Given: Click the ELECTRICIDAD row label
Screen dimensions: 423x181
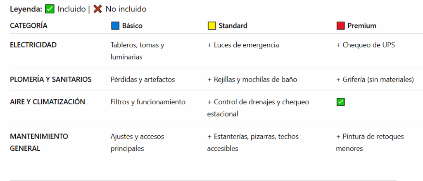Looking at the screenshot, I should 33,45.
